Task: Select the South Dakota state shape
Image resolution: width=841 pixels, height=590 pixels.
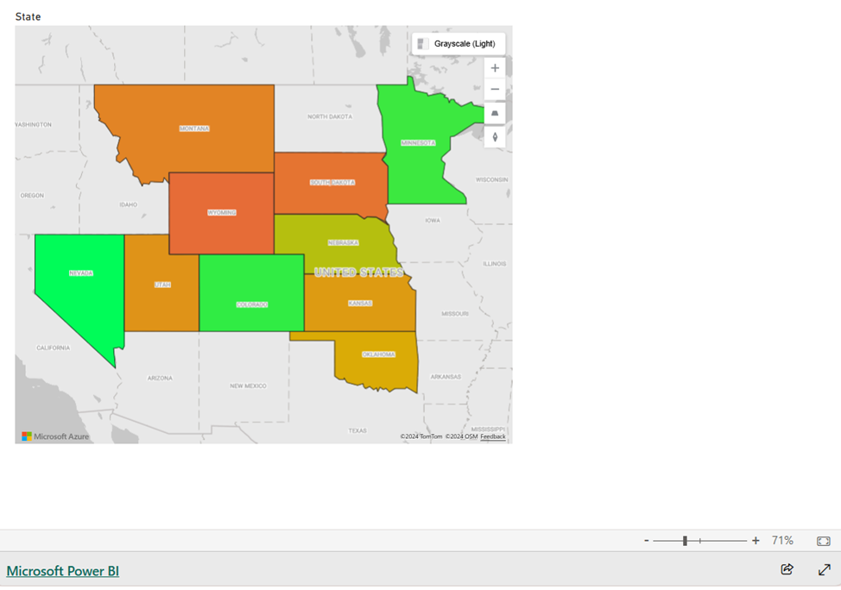Action: [332, 183]
